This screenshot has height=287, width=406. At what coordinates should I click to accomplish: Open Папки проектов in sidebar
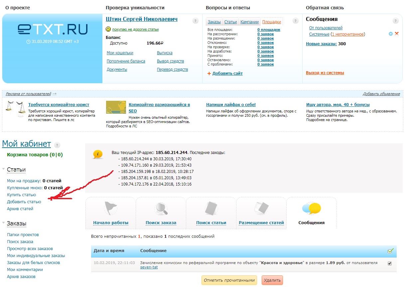click(23, 235)
